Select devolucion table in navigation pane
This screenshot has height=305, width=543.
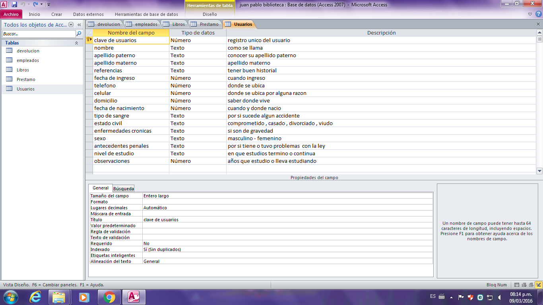(42, 51)
